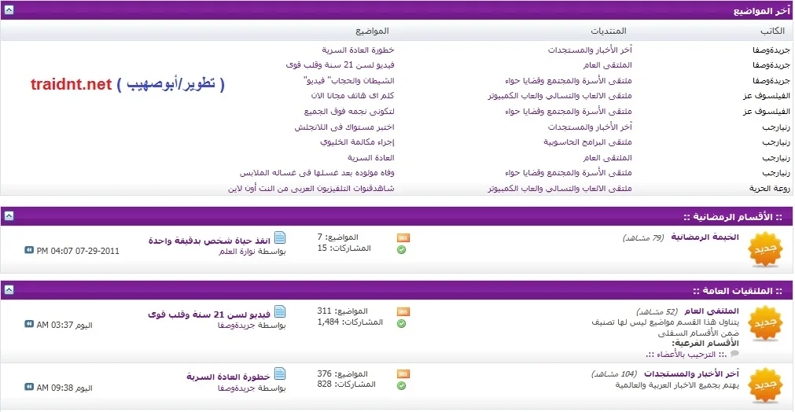
Task: Click document icon next to خطورة العادة السرية post
Action: pos(279,374)
